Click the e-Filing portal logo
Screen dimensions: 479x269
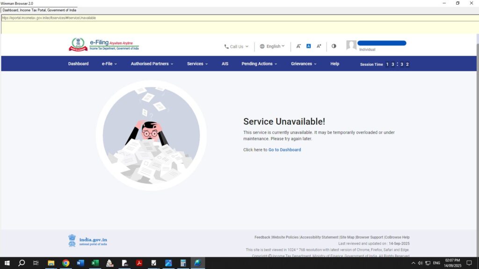pos(103,45)
